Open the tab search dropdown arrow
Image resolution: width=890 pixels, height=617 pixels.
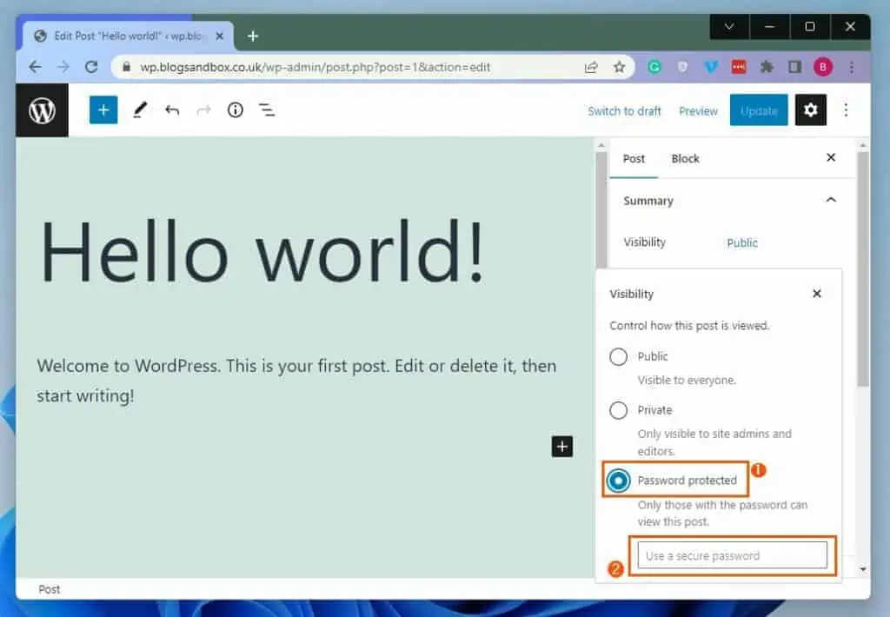point(729,27)
